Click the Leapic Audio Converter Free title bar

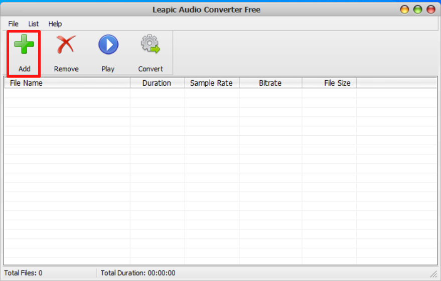(206, 10)
